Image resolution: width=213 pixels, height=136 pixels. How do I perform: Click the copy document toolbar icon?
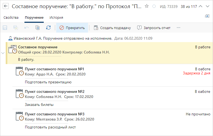[37, 28]
